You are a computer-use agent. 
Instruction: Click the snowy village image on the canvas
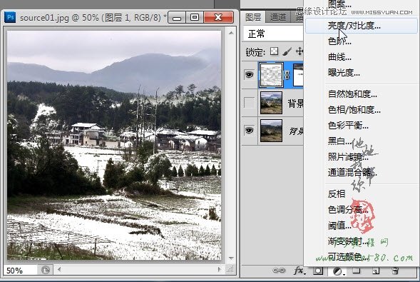(114, 145)
